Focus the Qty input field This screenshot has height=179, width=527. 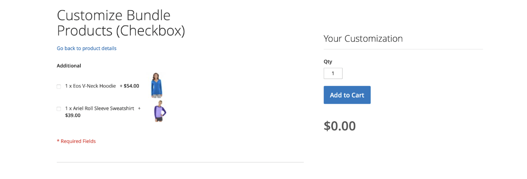click(333, 73)
